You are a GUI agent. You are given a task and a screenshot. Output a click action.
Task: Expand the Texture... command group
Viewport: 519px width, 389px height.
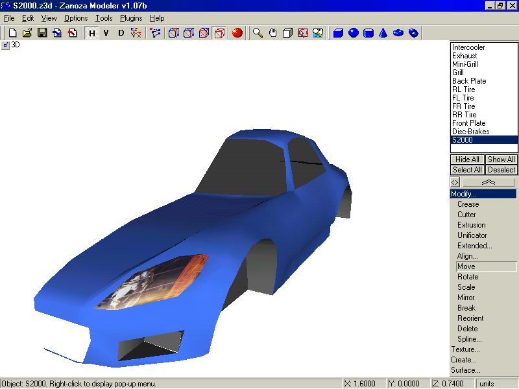pos(465,349)
